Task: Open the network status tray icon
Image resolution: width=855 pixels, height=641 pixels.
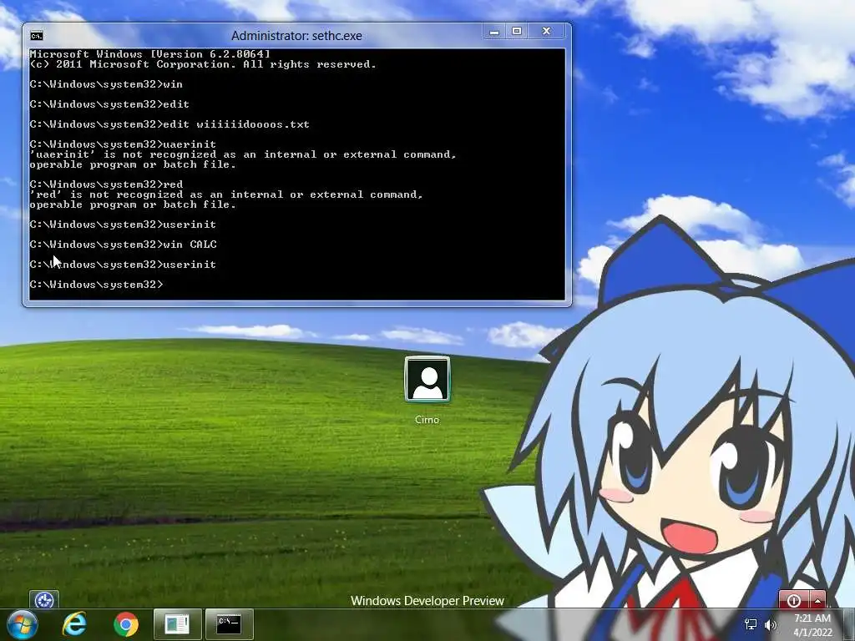Action: tap(751, 624)
